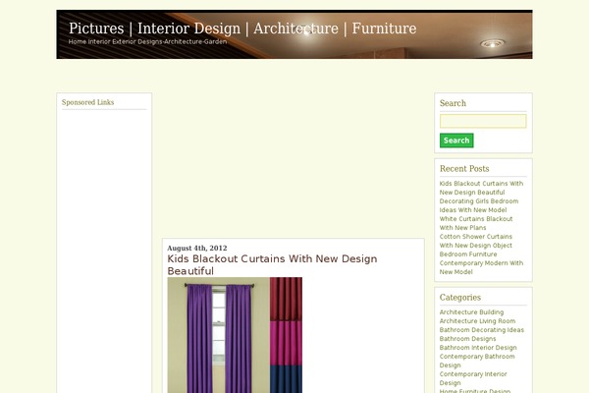Viewport: 589px width, 393px height.
Task: Select the 'Contemporary Bathroom Design' category
Action: click(477, 361)
